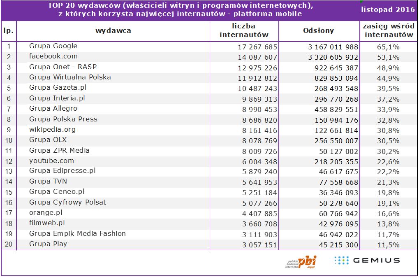Click the Odsłony value 218 205 355
This screenshot has width=419, height=277.
click(336, 162)
